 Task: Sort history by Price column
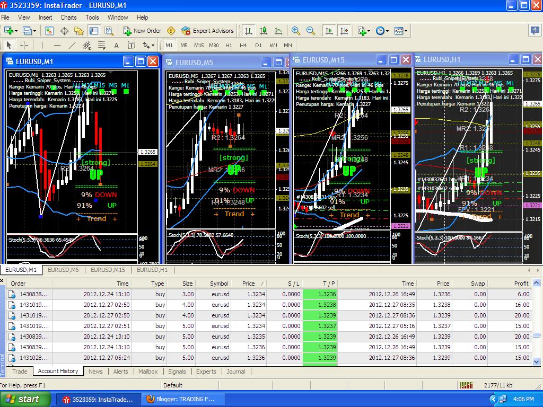click(249, 284)
